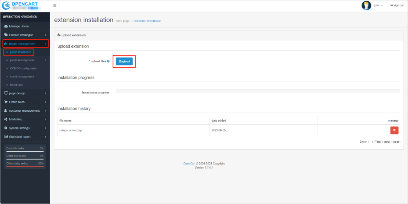
Task: Click the page design monitor icon
Action: click(6, 93)
